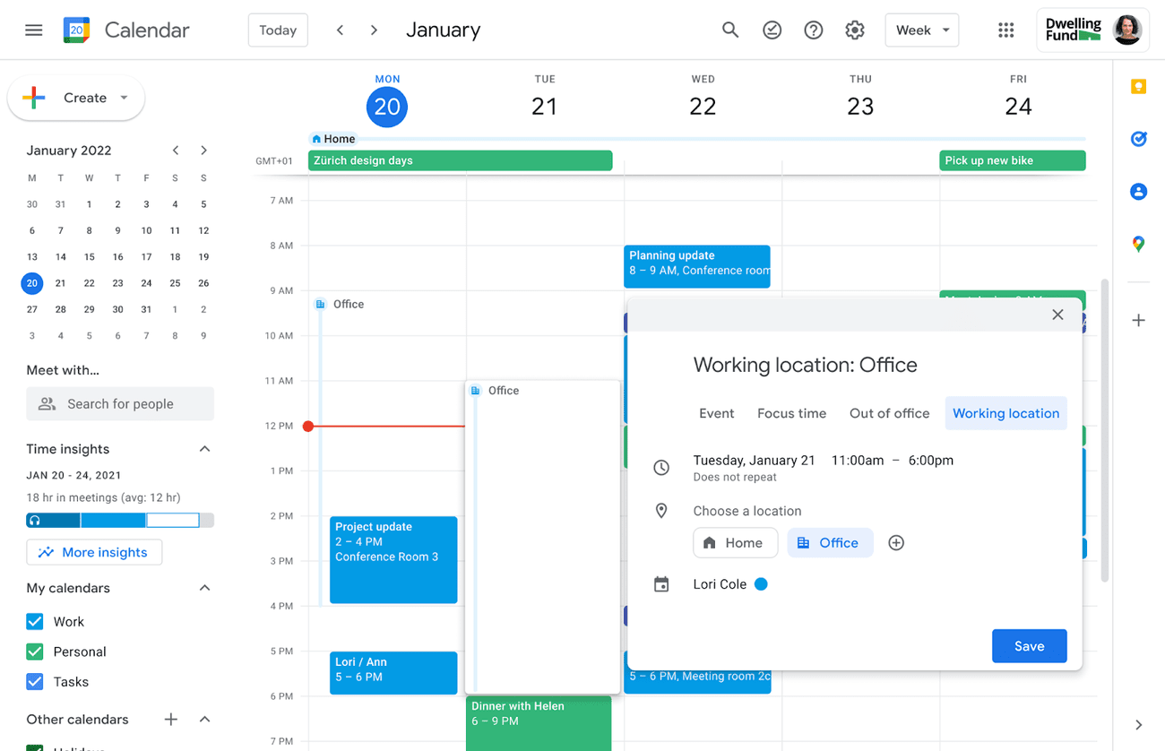Open the main navigation hamburger menu
Image resolution: width=1165 pixels, height=751 pixels.
coord(33,30)
